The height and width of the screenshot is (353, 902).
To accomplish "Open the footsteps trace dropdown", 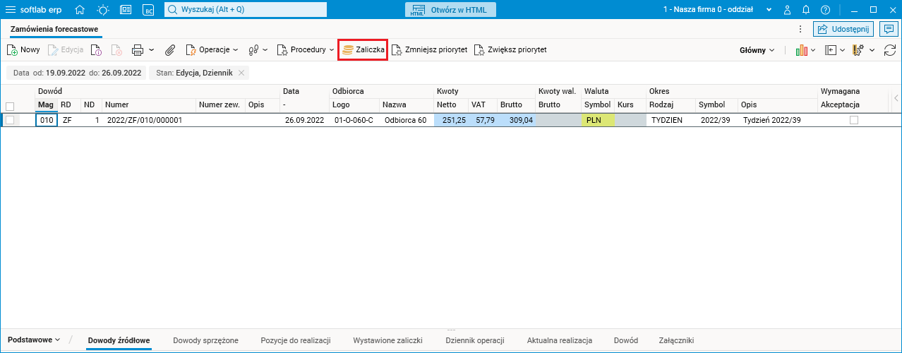I will (x=258, y=50).
